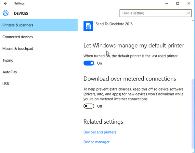
Task: Enable Download over metered connections toggle
Action: pos(89,106)
